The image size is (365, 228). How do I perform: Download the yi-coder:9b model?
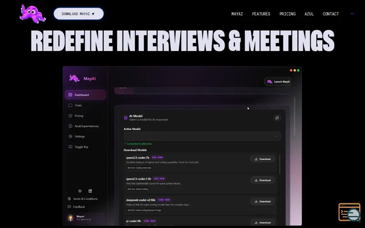(263, 223)
